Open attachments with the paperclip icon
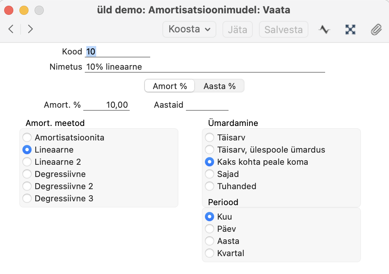The image size is (389, 274). [376, 29]
